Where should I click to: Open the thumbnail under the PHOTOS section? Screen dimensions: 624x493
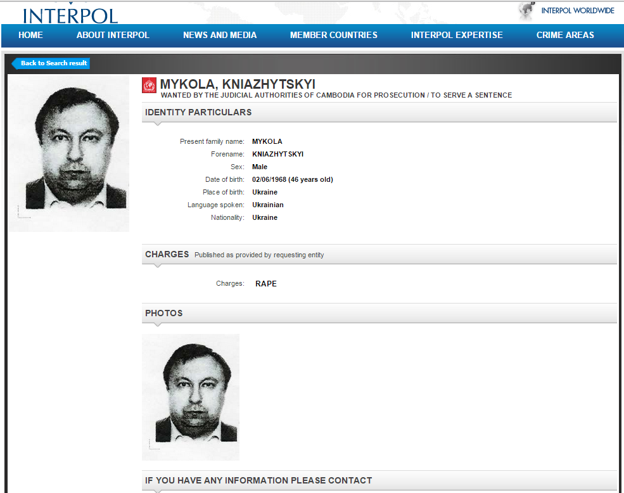click(191, 397)
